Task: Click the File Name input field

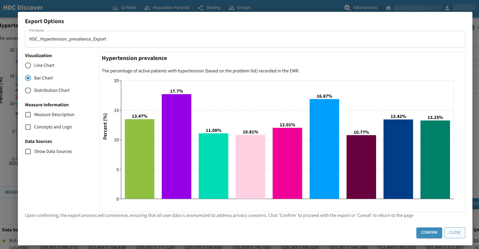Action: point(245,39)
